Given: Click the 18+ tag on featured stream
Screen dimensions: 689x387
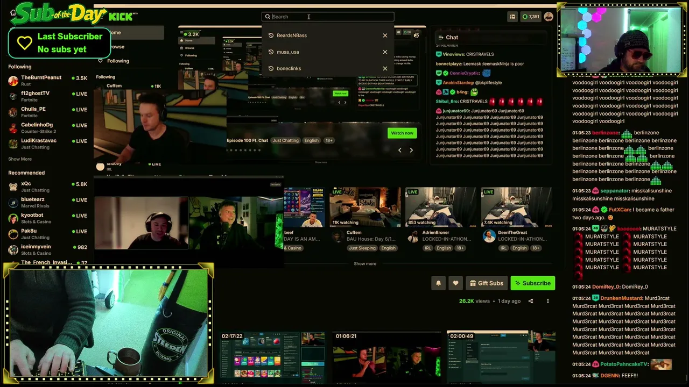Looking at the screenshot, I should pos(329,140).
